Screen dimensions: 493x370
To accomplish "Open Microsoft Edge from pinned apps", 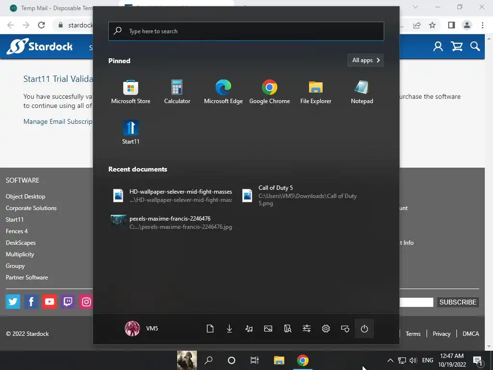I will (x=223, y=92).
